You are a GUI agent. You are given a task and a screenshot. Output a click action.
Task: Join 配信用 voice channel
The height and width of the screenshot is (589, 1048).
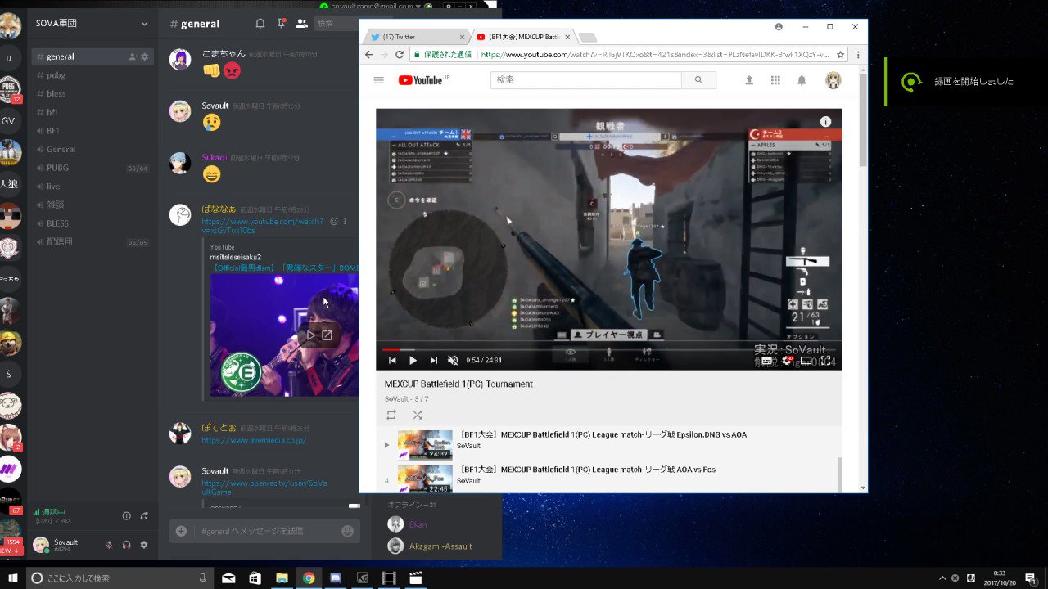93,242
